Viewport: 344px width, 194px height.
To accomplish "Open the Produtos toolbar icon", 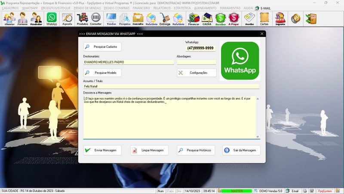I will pyautogui.click(x=82, y=18).
